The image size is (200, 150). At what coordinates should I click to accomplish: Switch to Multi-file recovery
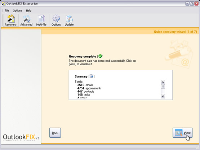coord(41,20)
